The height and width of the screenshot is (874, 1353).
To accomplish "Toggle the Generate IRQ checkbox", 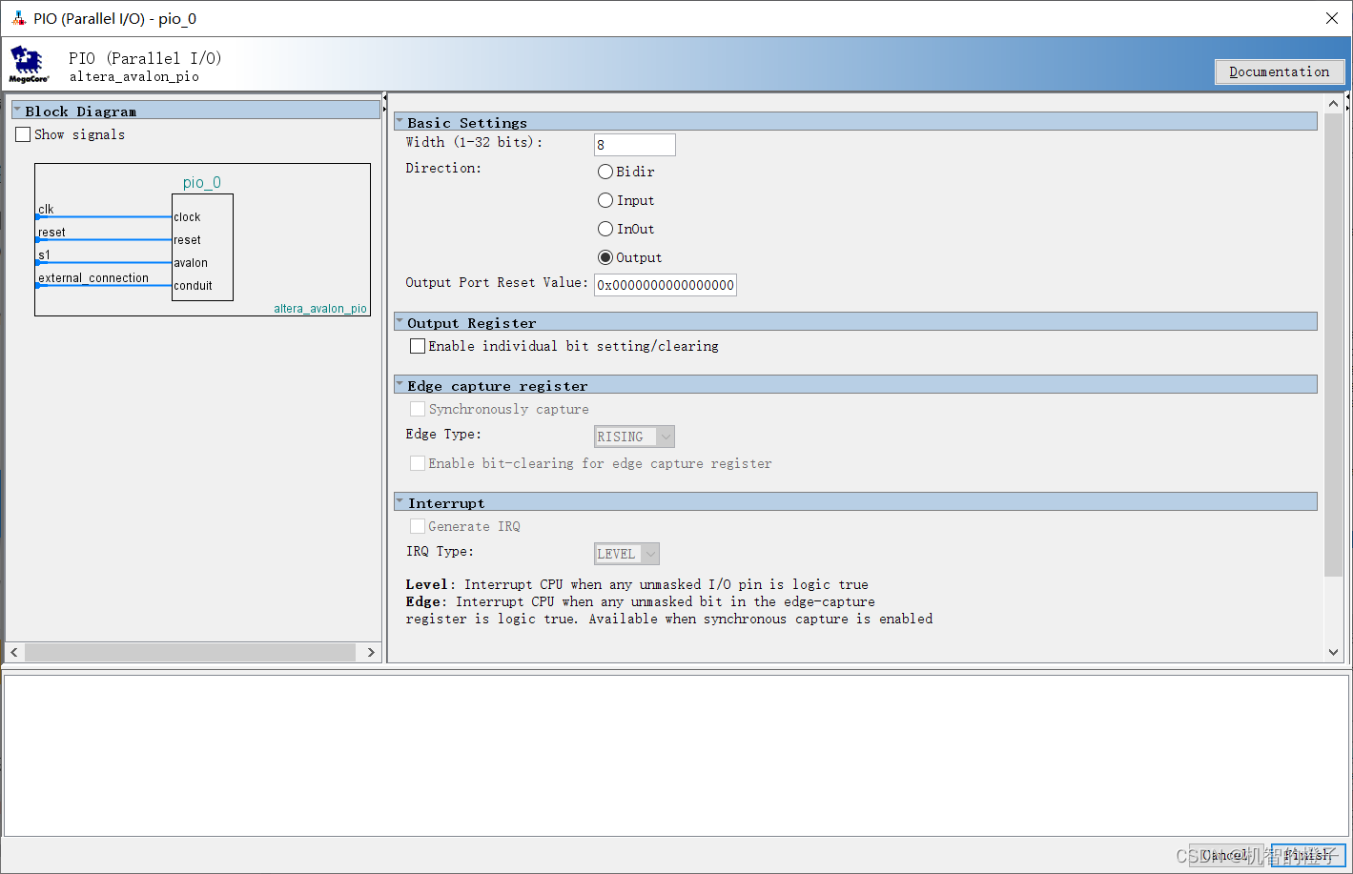I will pyautogui.click(x=418, y=526).
